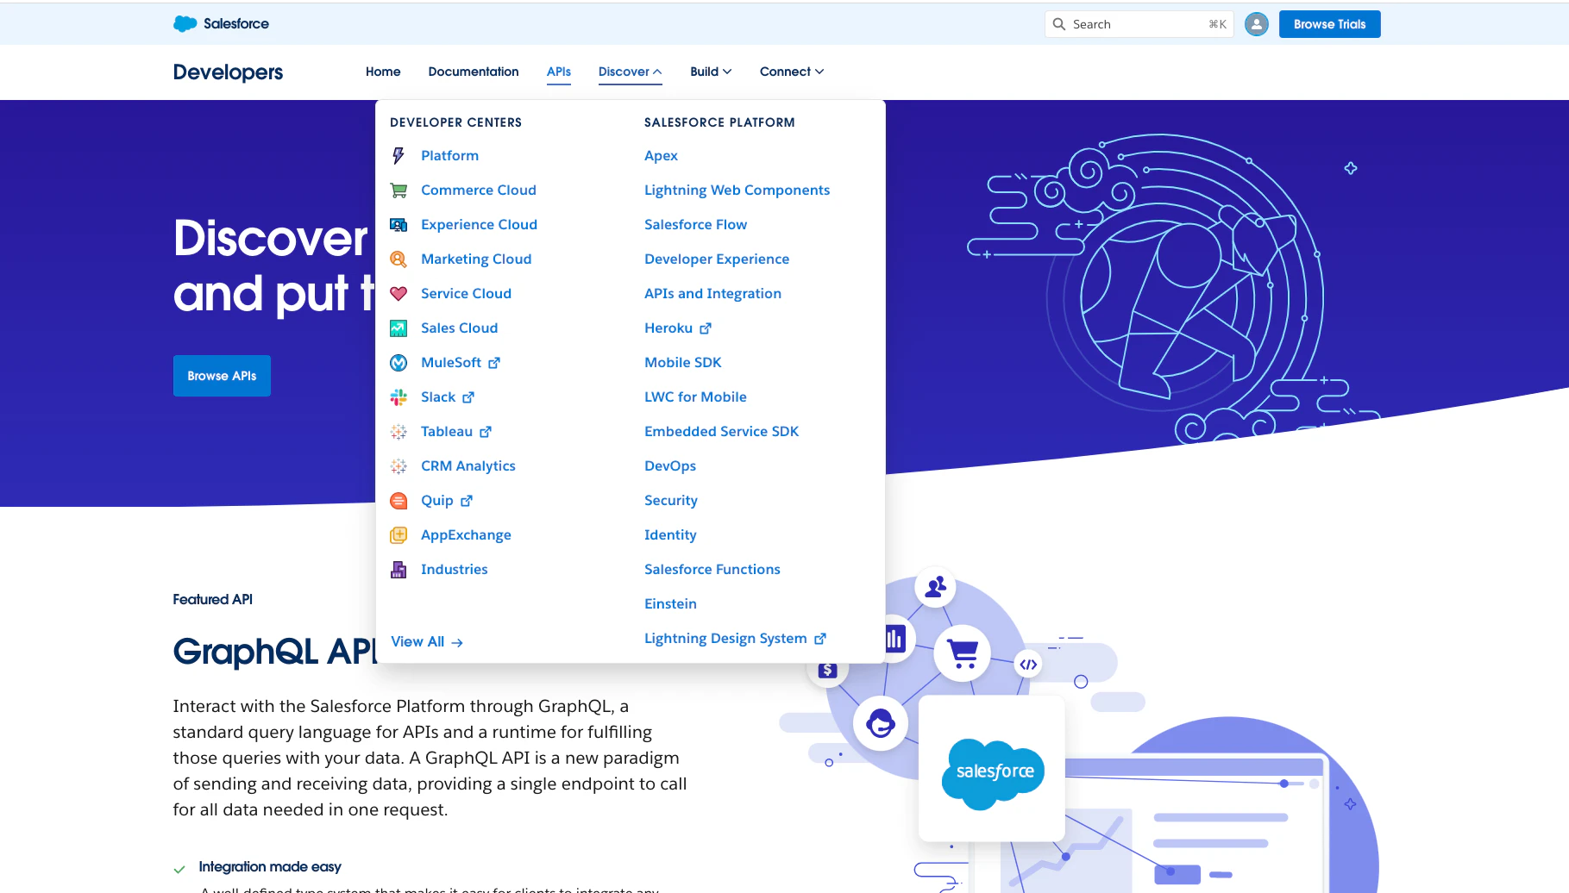1569x893 pixels.
Task: Expand the Build dropdown menu
Action: point(711,72)
